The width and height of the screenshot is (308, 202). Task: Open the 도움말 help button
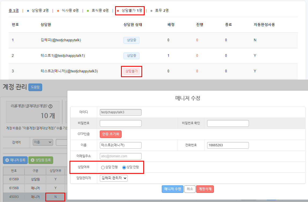[x=35, y=87]
